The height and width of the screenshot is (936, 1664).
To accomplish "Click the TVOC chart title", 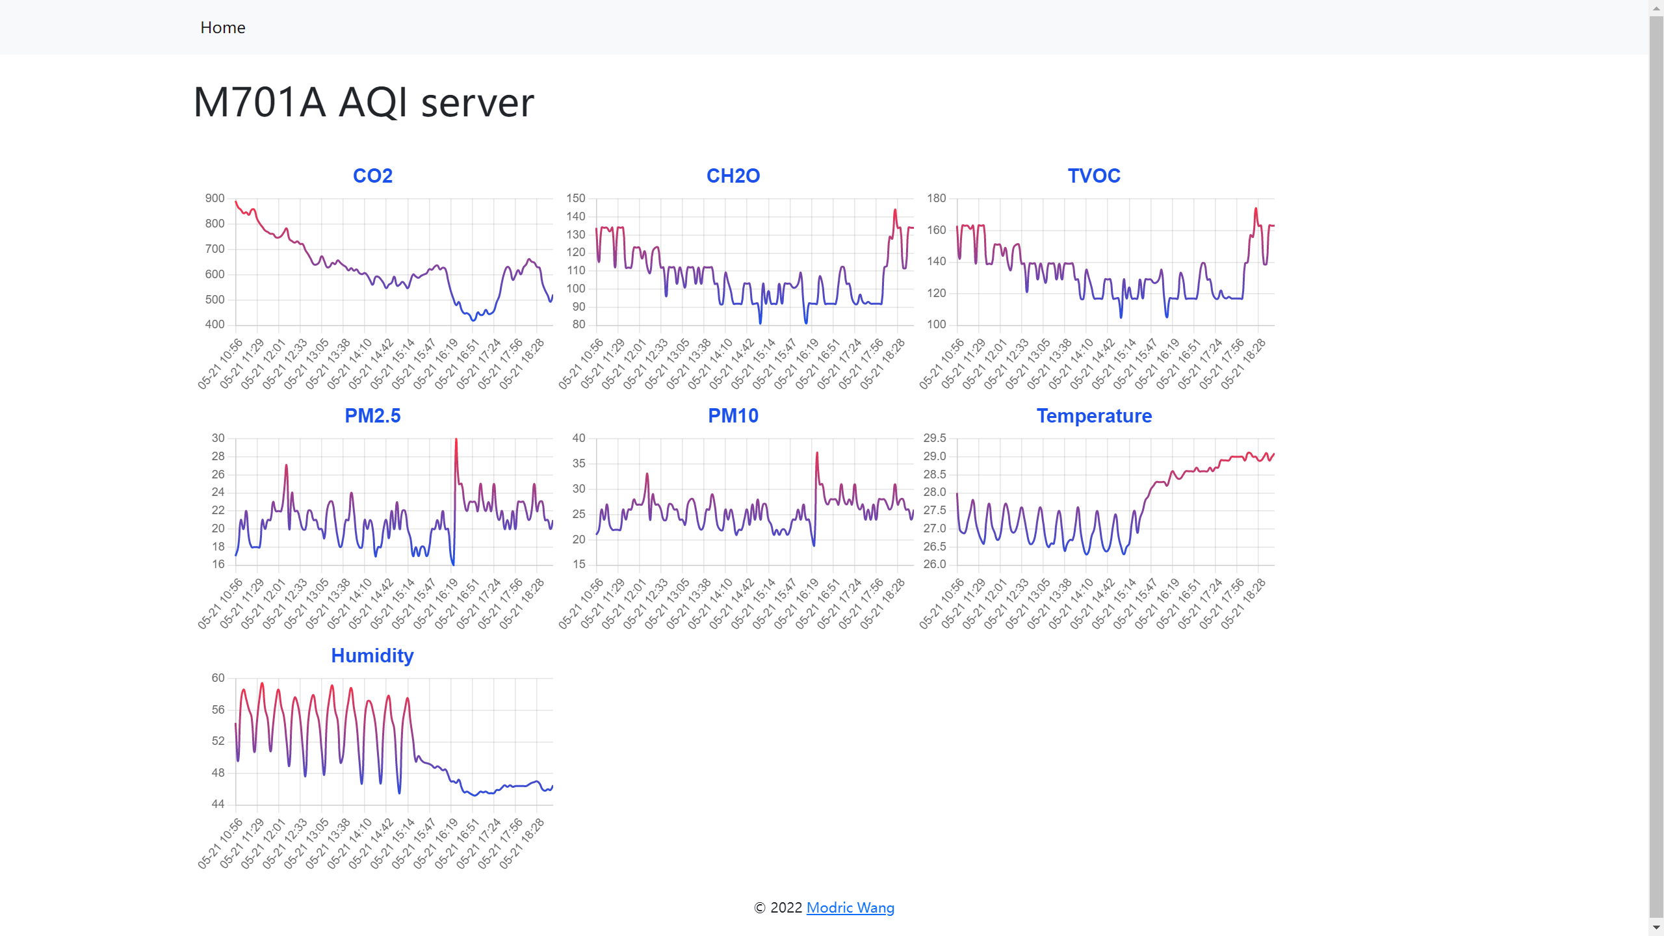I will pos(1093,175).
